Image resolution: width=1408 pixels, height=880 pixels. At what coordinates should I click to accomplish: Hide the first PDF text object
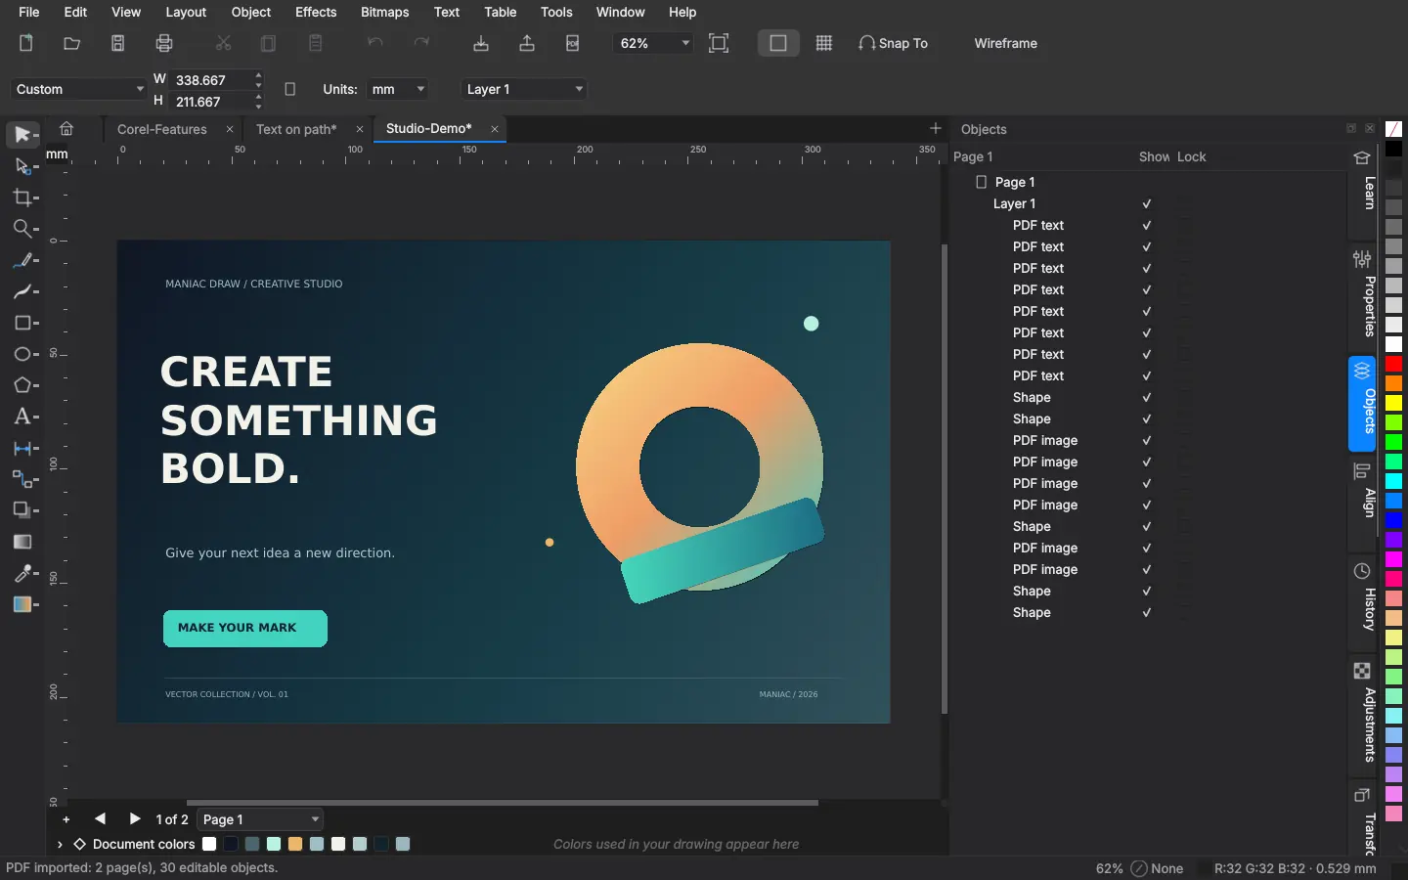coord(1147,225)
